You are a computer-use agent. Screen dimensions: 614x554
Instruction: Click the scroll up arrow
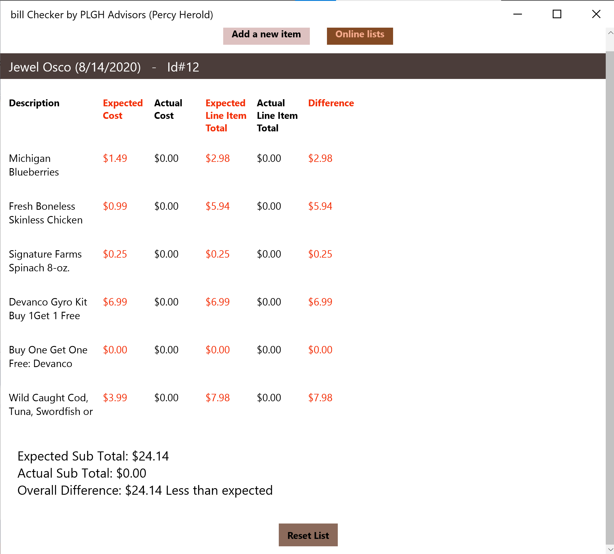610,33
